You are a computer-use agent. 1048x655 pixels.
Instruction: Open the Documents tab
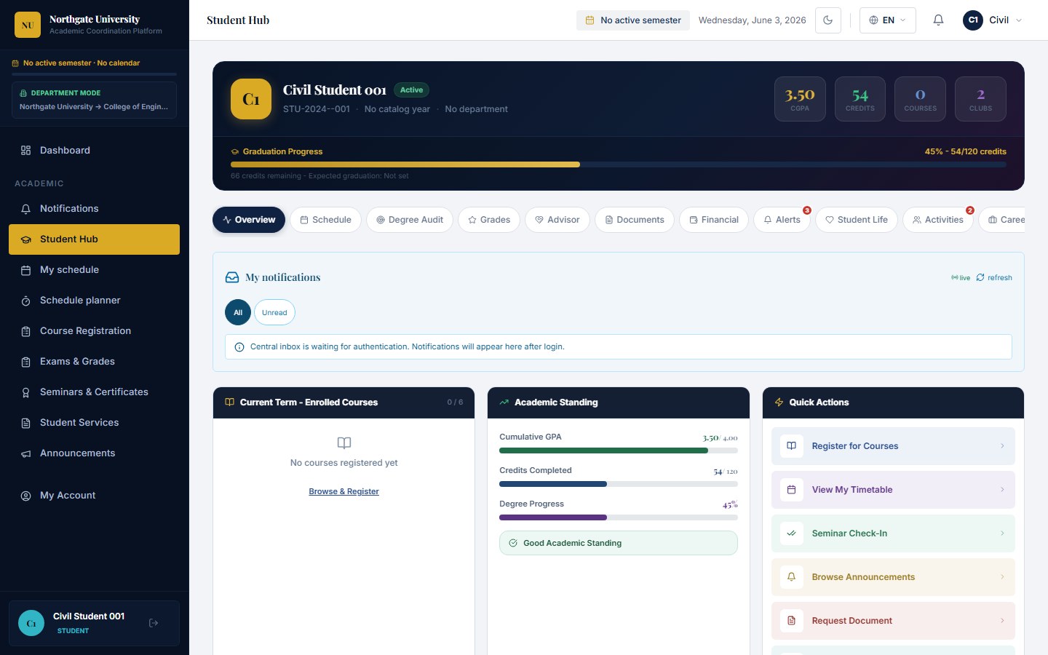(635, 220)
